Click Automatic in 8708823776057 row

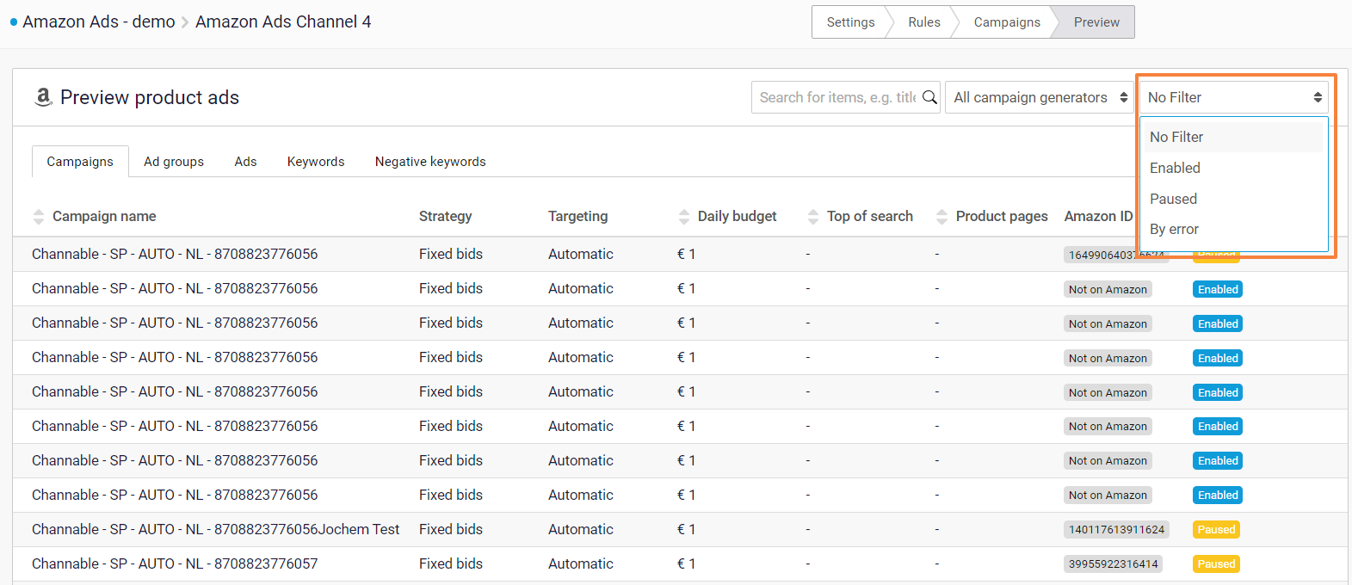pos(581,563)
